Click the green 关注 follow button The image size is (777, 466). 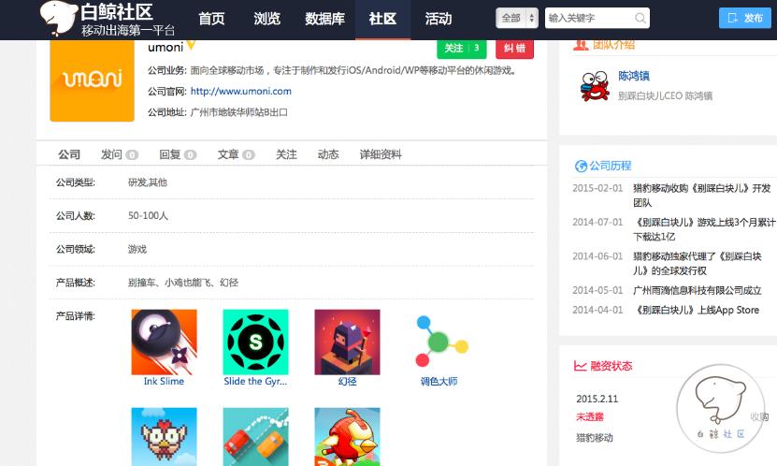coord(461,49)
